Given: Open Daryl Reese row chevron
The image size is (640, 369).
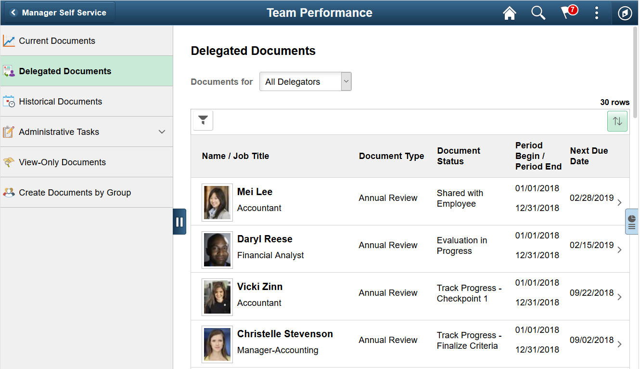Looking at the screenshot, I should click(x=619, y=250).
